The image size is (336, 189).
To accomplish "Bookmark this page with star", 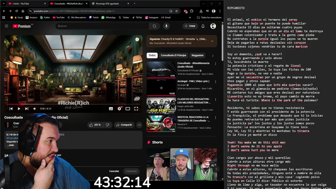I will coord(177,11).
